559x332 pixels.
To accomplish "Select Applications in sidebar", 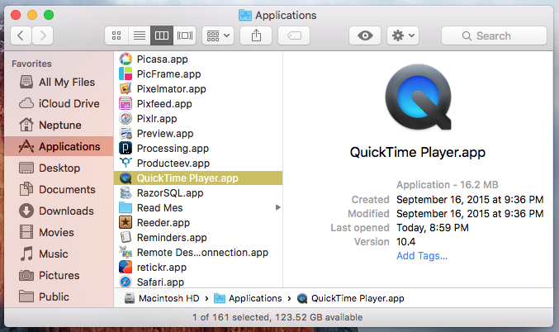I will click(x=59, y=146).
